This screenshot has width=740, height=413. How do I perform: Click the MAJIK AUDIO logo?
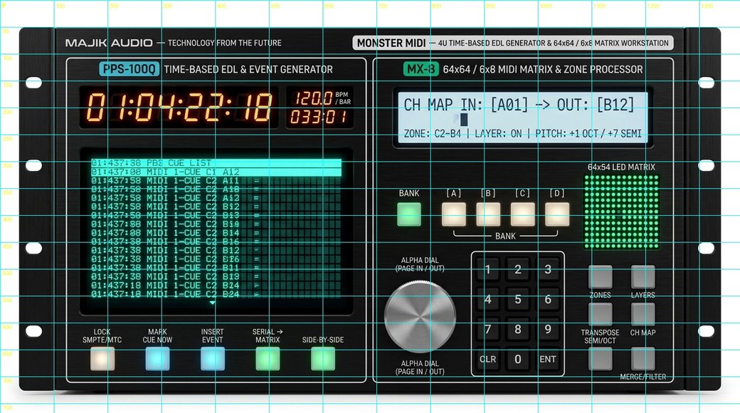(x=109, y=43)
